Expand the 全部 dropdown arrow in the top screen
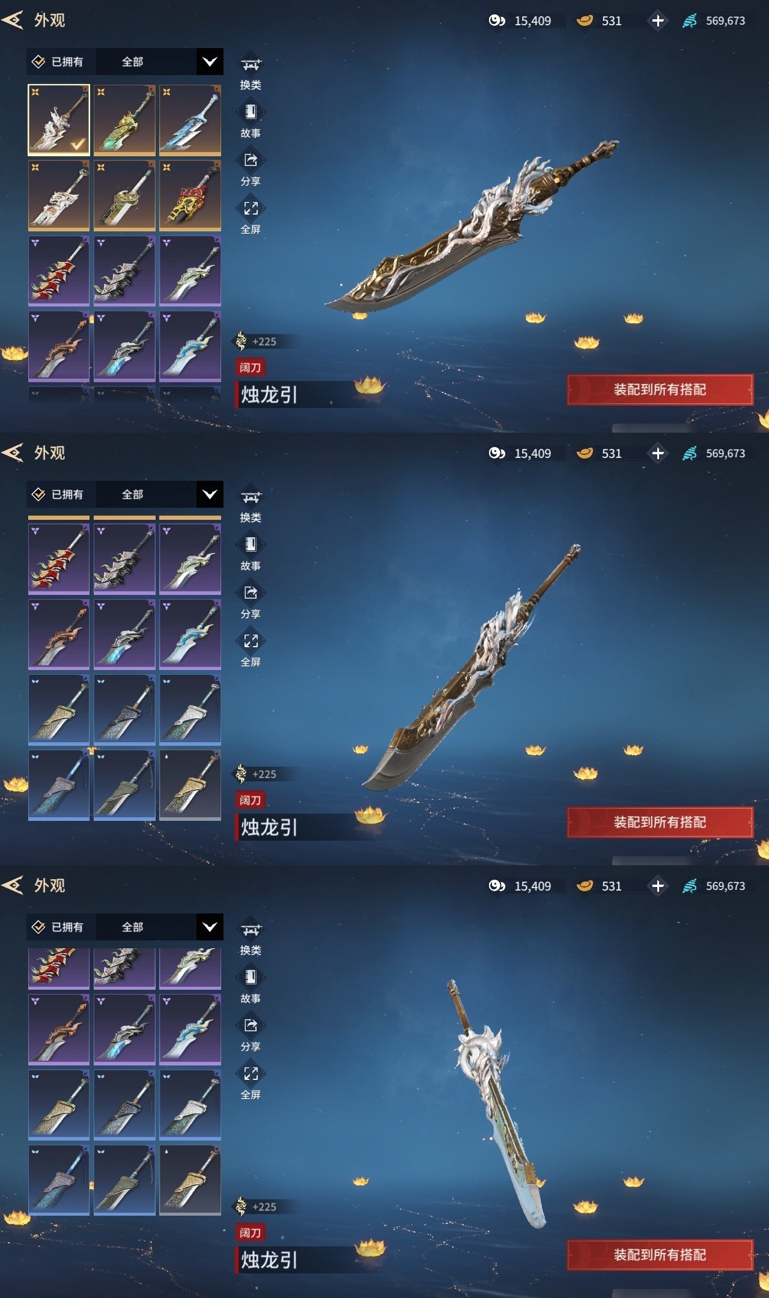769x1298 pixels. pyautogui.click(x=210, y=62)
